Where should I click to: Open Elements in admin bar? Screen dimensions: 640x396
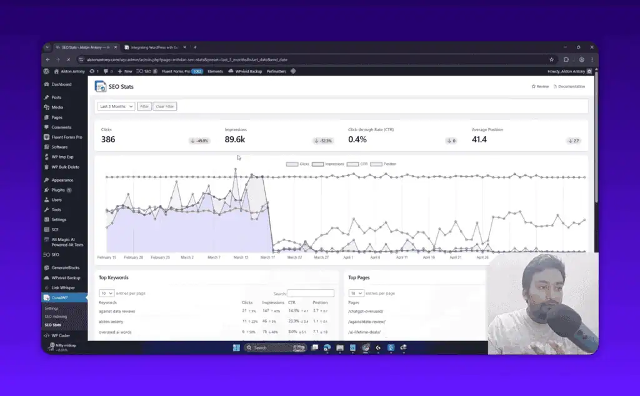[x=215, y=71]
